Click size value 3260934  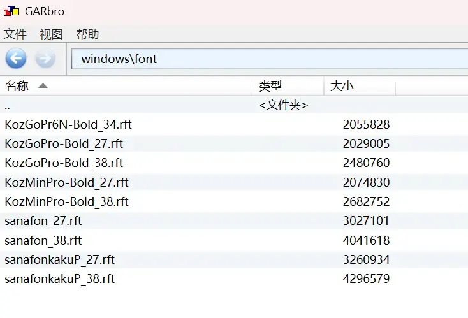(366, 259)
